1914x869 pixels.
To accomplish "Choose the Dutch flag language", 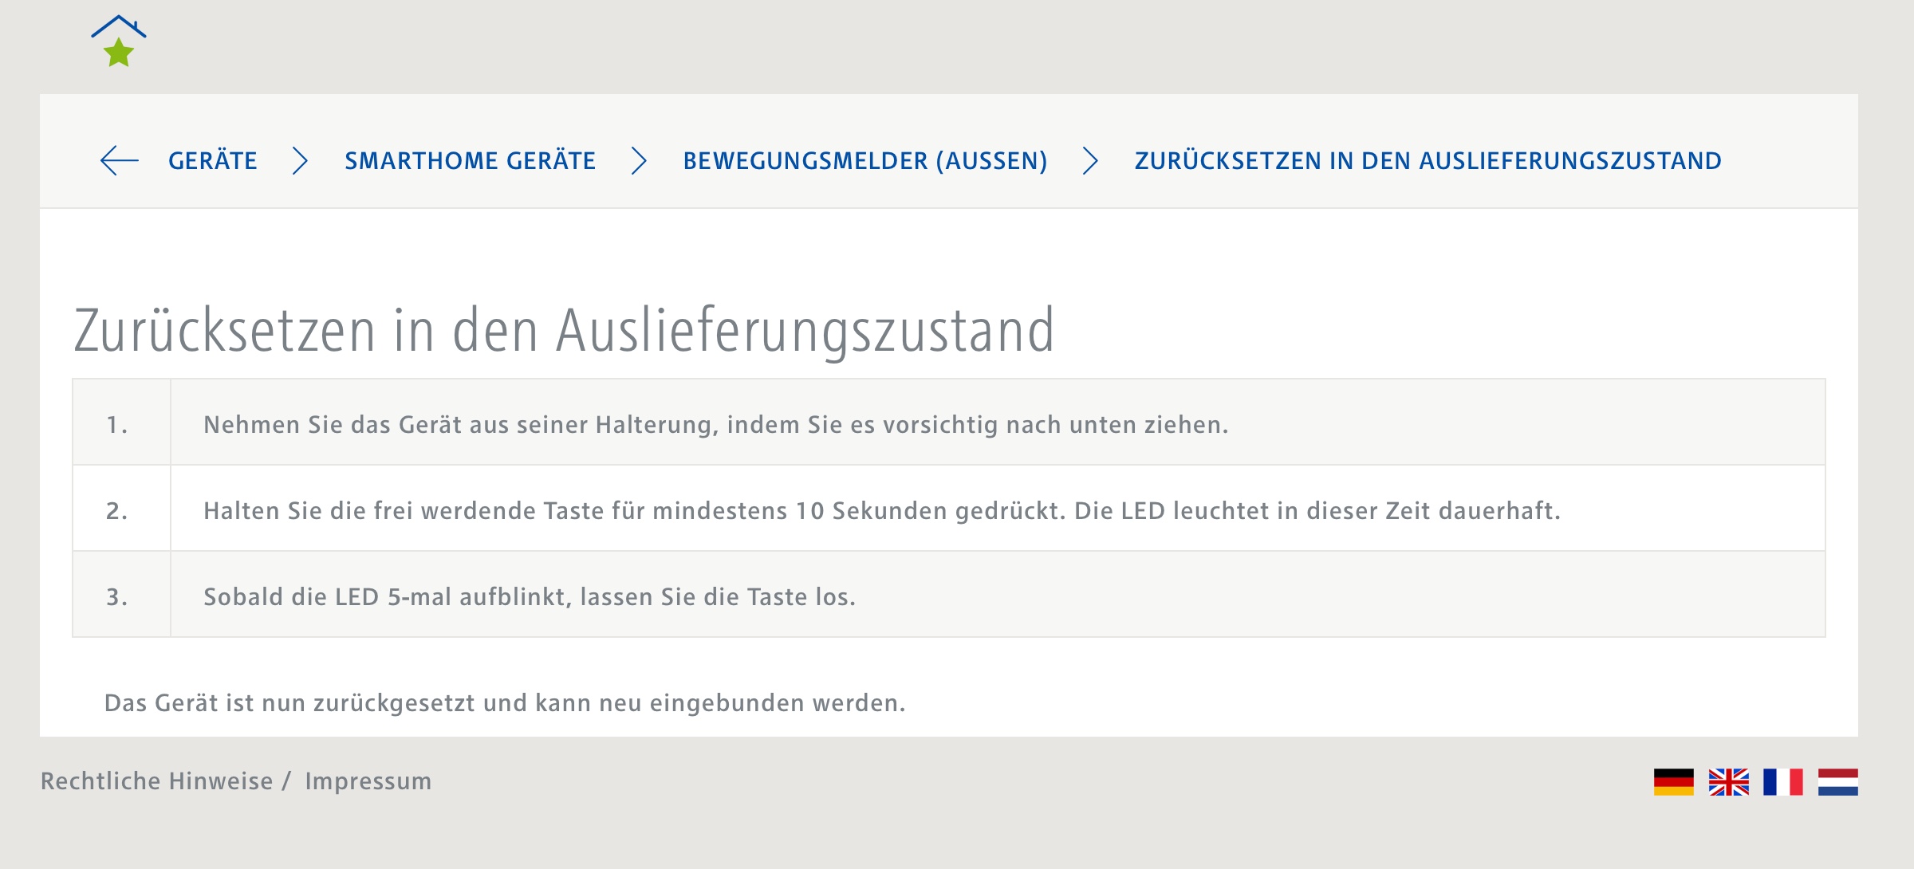I will [1837, 781].
